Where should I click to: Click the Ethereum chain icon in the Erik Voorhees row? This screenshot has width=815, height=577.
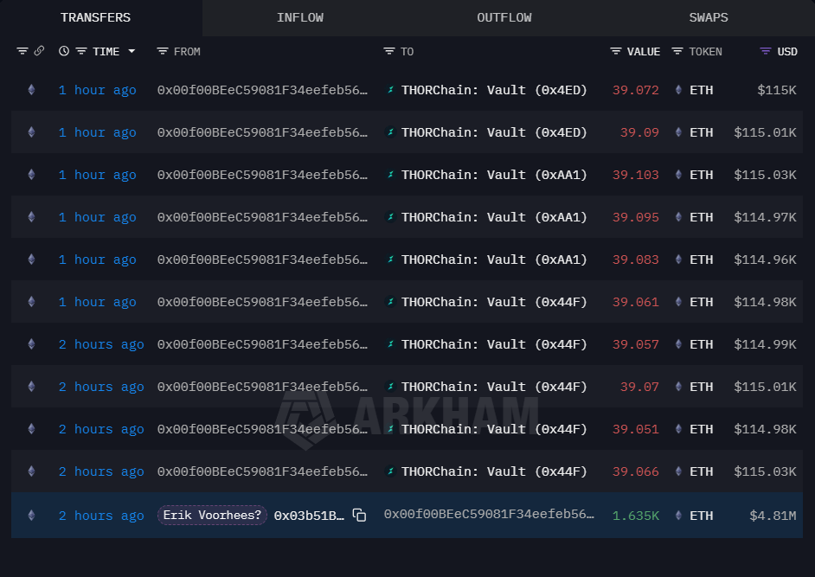pos(32,516)
